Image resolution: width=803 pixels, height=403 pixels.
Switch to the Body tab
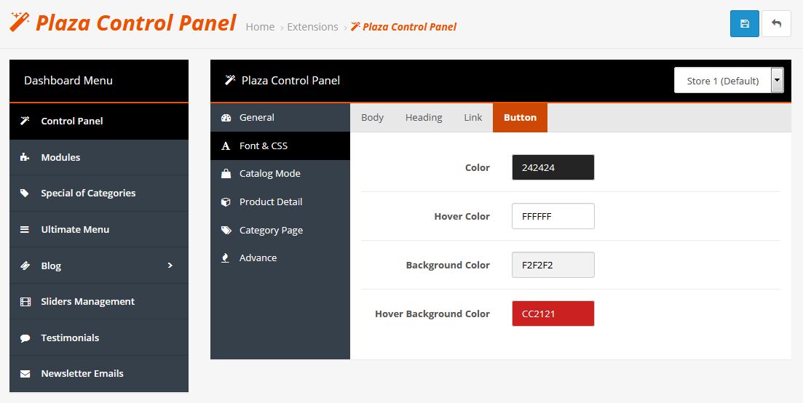pyautogui.click(x=372, y=118)
